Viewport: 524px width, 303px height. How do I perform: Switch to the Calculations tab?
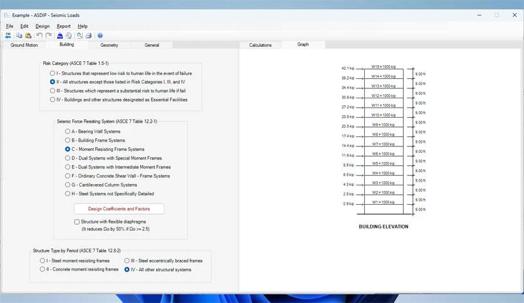[260, 45]
